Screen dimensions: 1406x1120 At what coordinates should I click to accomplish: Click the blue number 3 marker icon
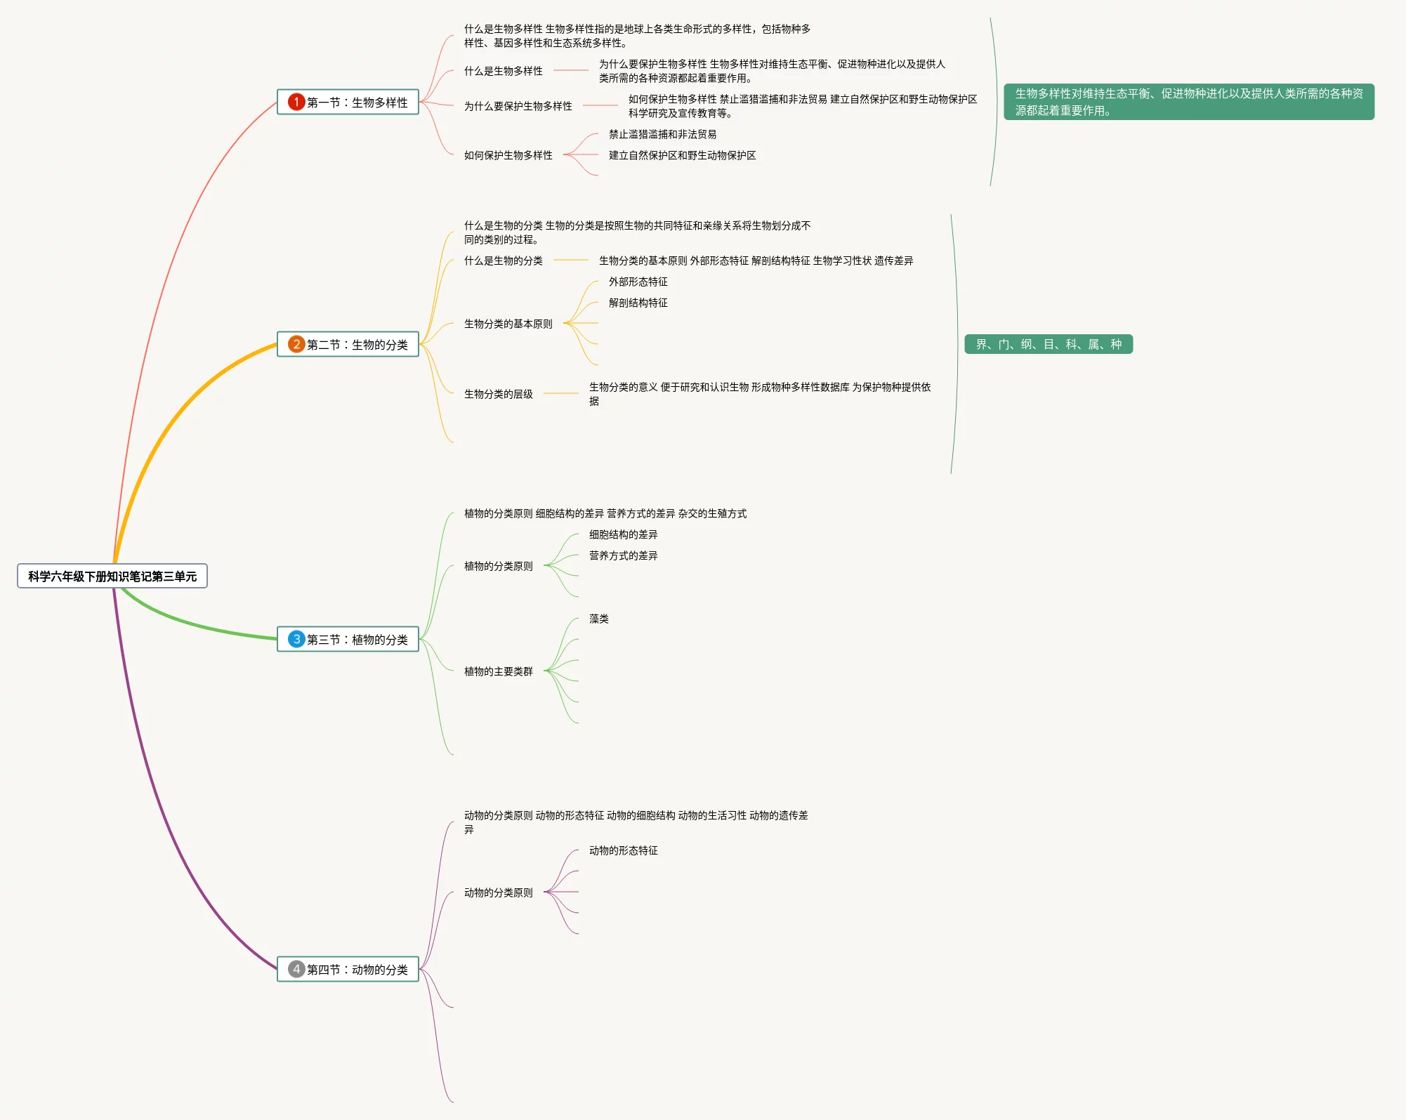pyautogui.click(x=296, y=639)
